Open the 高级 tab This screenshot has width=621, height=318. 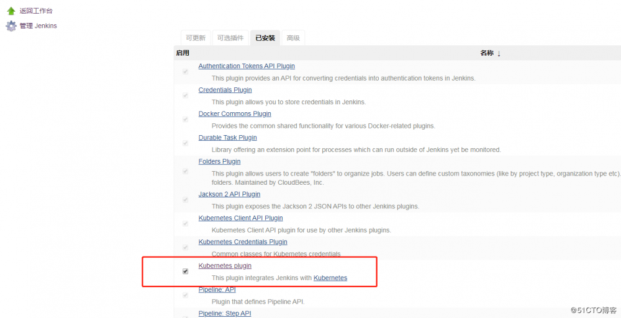click(293, 38)
